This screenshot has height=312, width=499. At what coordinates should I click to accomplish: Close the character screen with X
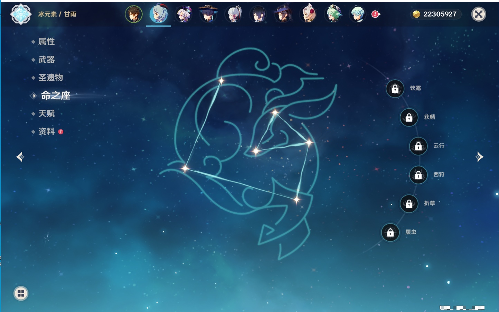pos(479,14)
